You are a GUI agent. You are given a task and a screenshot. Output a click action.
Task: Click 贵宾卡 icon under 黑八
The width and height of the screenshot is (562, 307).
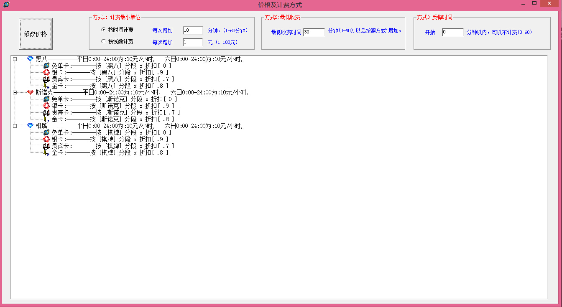coord(46,79)
